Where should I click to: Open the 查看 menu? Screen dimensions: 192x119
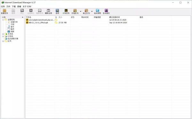point(19,6)
